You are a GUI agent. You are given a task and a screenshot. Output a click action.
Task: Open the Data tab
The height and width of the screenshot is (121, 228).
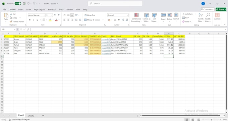61,9
